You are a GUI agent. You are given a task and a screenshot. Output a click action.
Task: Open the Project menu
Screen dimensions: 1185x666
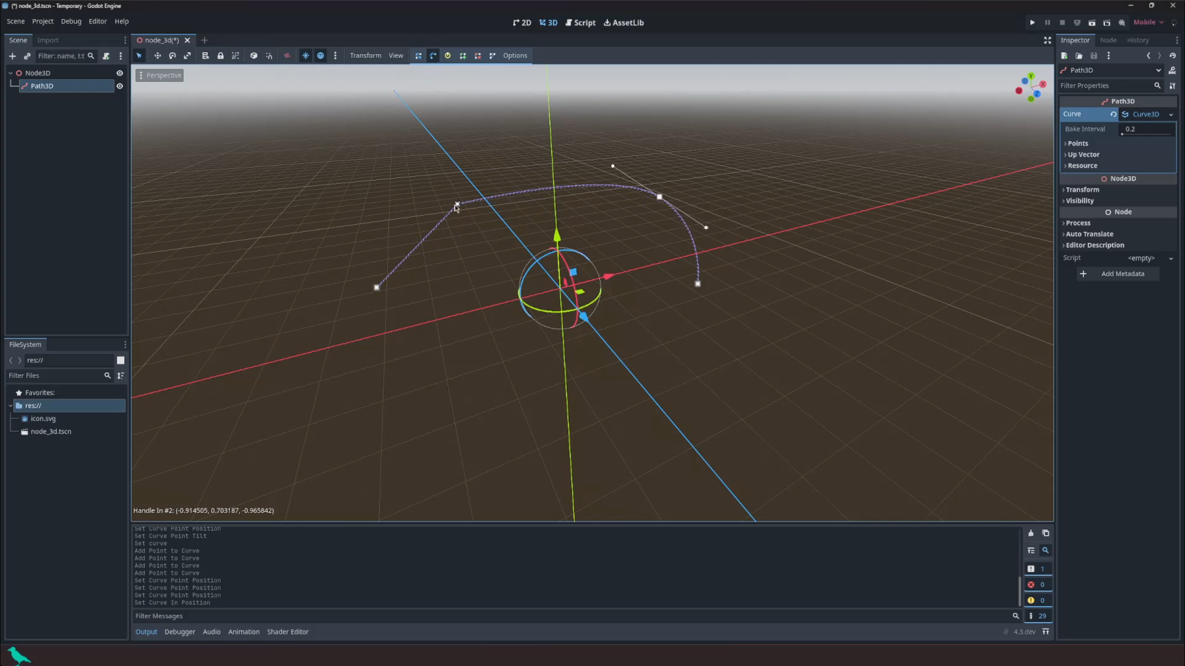coord(43,21)
